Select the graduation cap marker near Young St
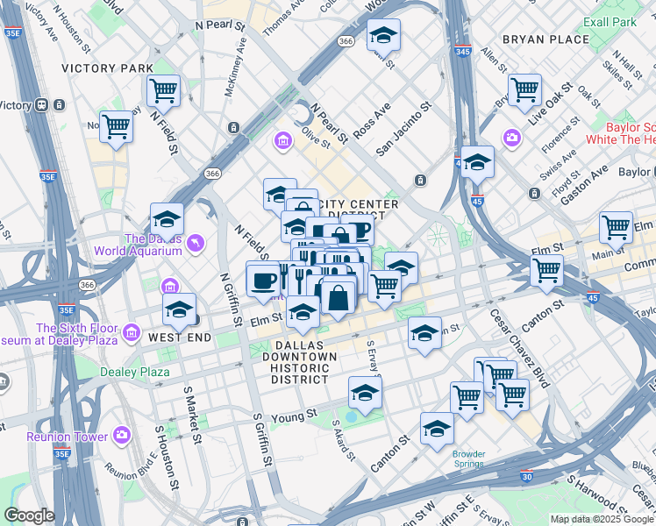 tap(365, 393)
